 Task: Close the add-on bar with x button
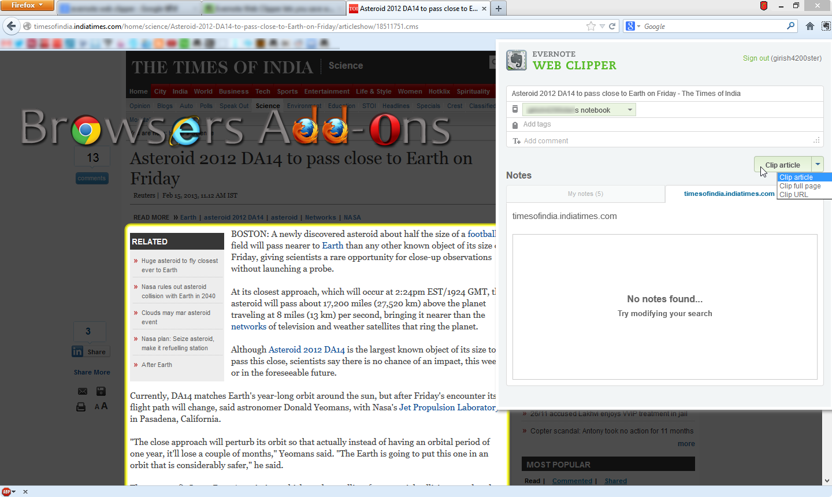[25, 492]
